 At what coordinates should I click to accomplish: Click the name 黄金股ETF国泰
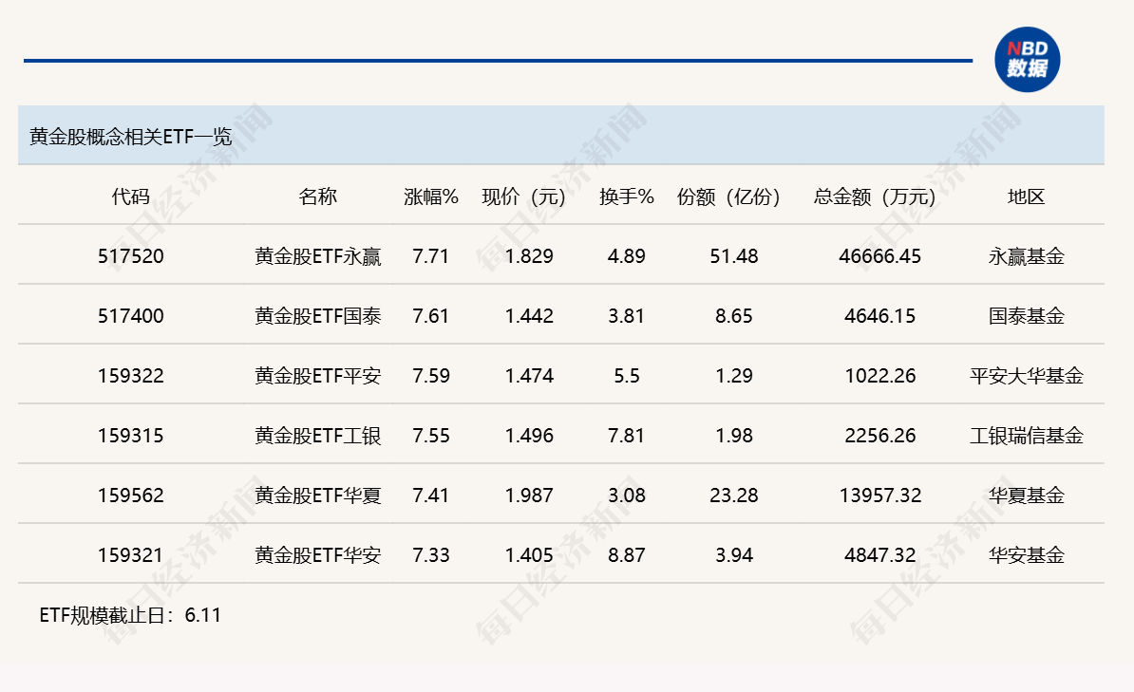317,316
